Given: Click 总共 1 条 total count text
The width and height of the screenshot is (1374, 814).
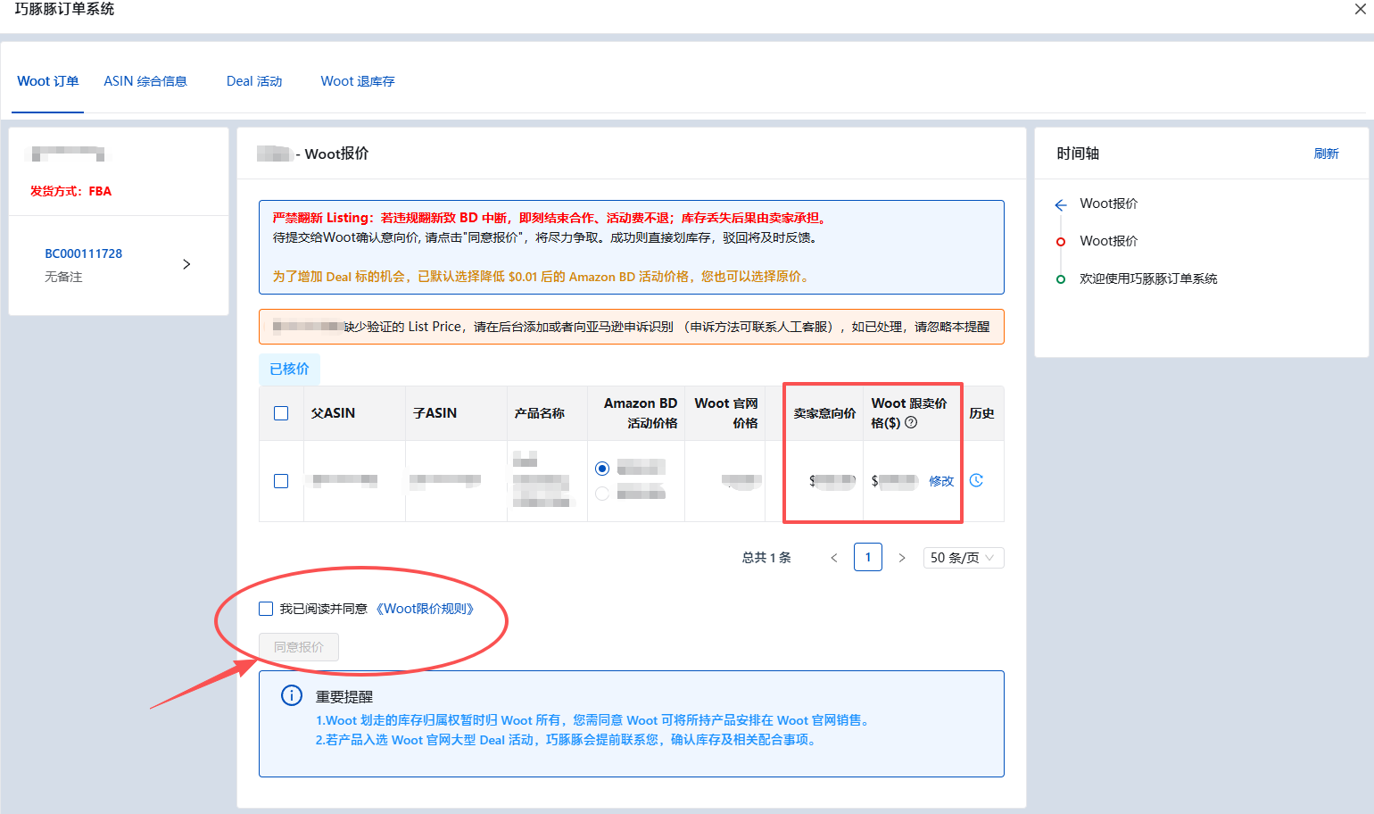Looking at the screenshot, I should coord(766,558).
